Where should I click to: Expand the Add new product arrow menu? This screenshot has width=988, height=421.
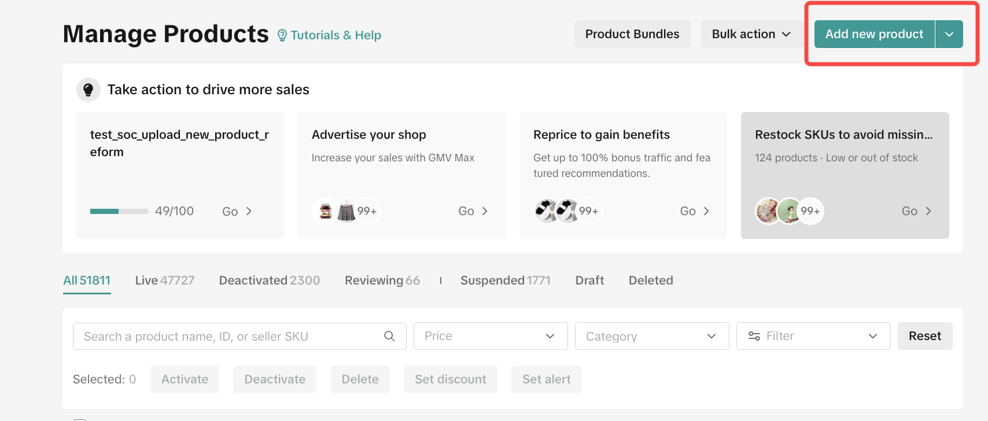[x=949, y=34]
